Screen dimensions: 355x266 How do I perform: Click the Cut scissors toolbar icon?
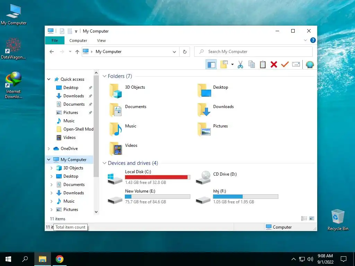240,65
